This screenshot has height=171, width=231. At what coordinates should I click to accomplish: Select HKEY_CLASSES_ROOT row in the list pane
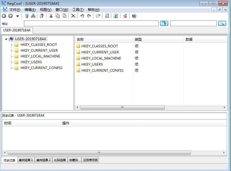point(100,46)
